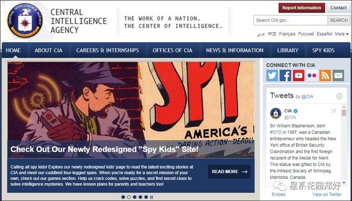Click the verified badge next to CIA
The width and height of the screenshot is (352, 201).
coord(296,111)
